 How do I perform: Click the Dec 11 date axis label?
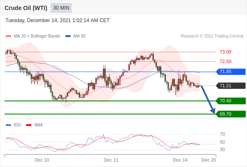(111, 160)
